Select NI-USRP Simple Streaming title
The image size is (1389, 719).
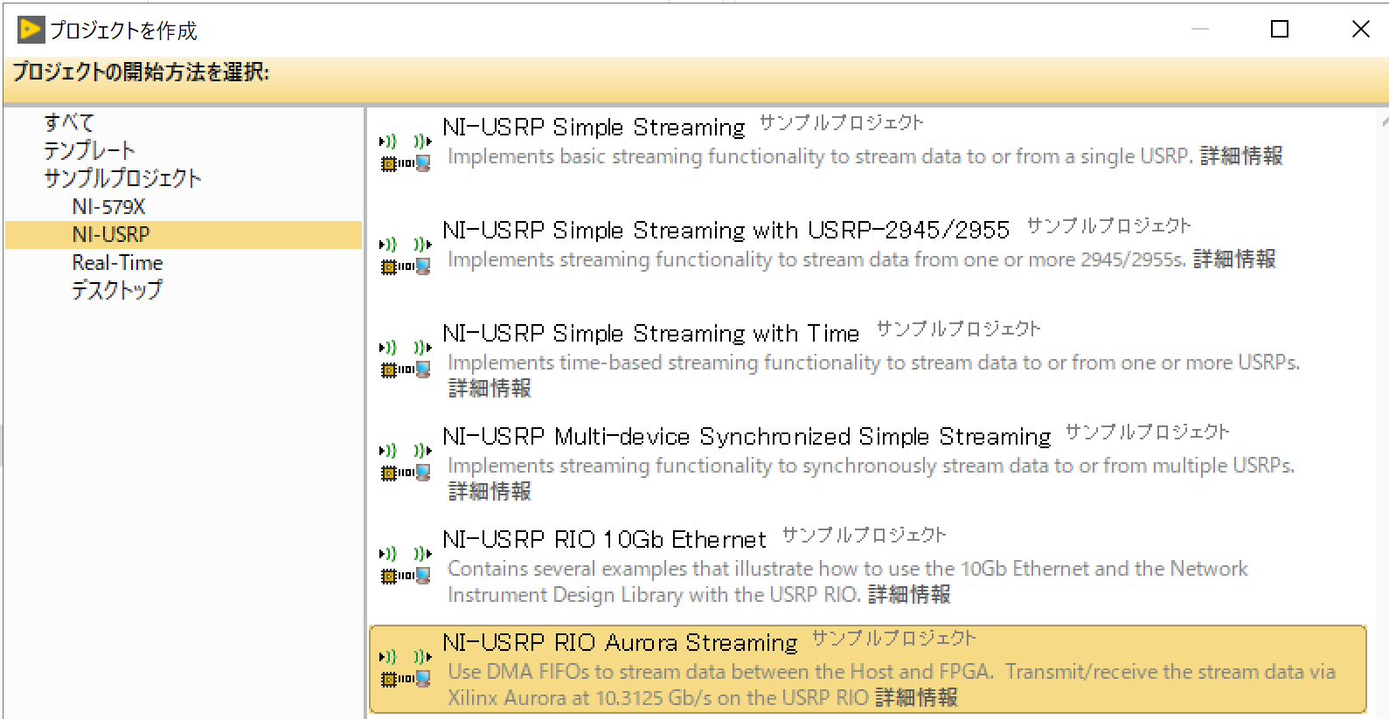[x=594, y=128]
